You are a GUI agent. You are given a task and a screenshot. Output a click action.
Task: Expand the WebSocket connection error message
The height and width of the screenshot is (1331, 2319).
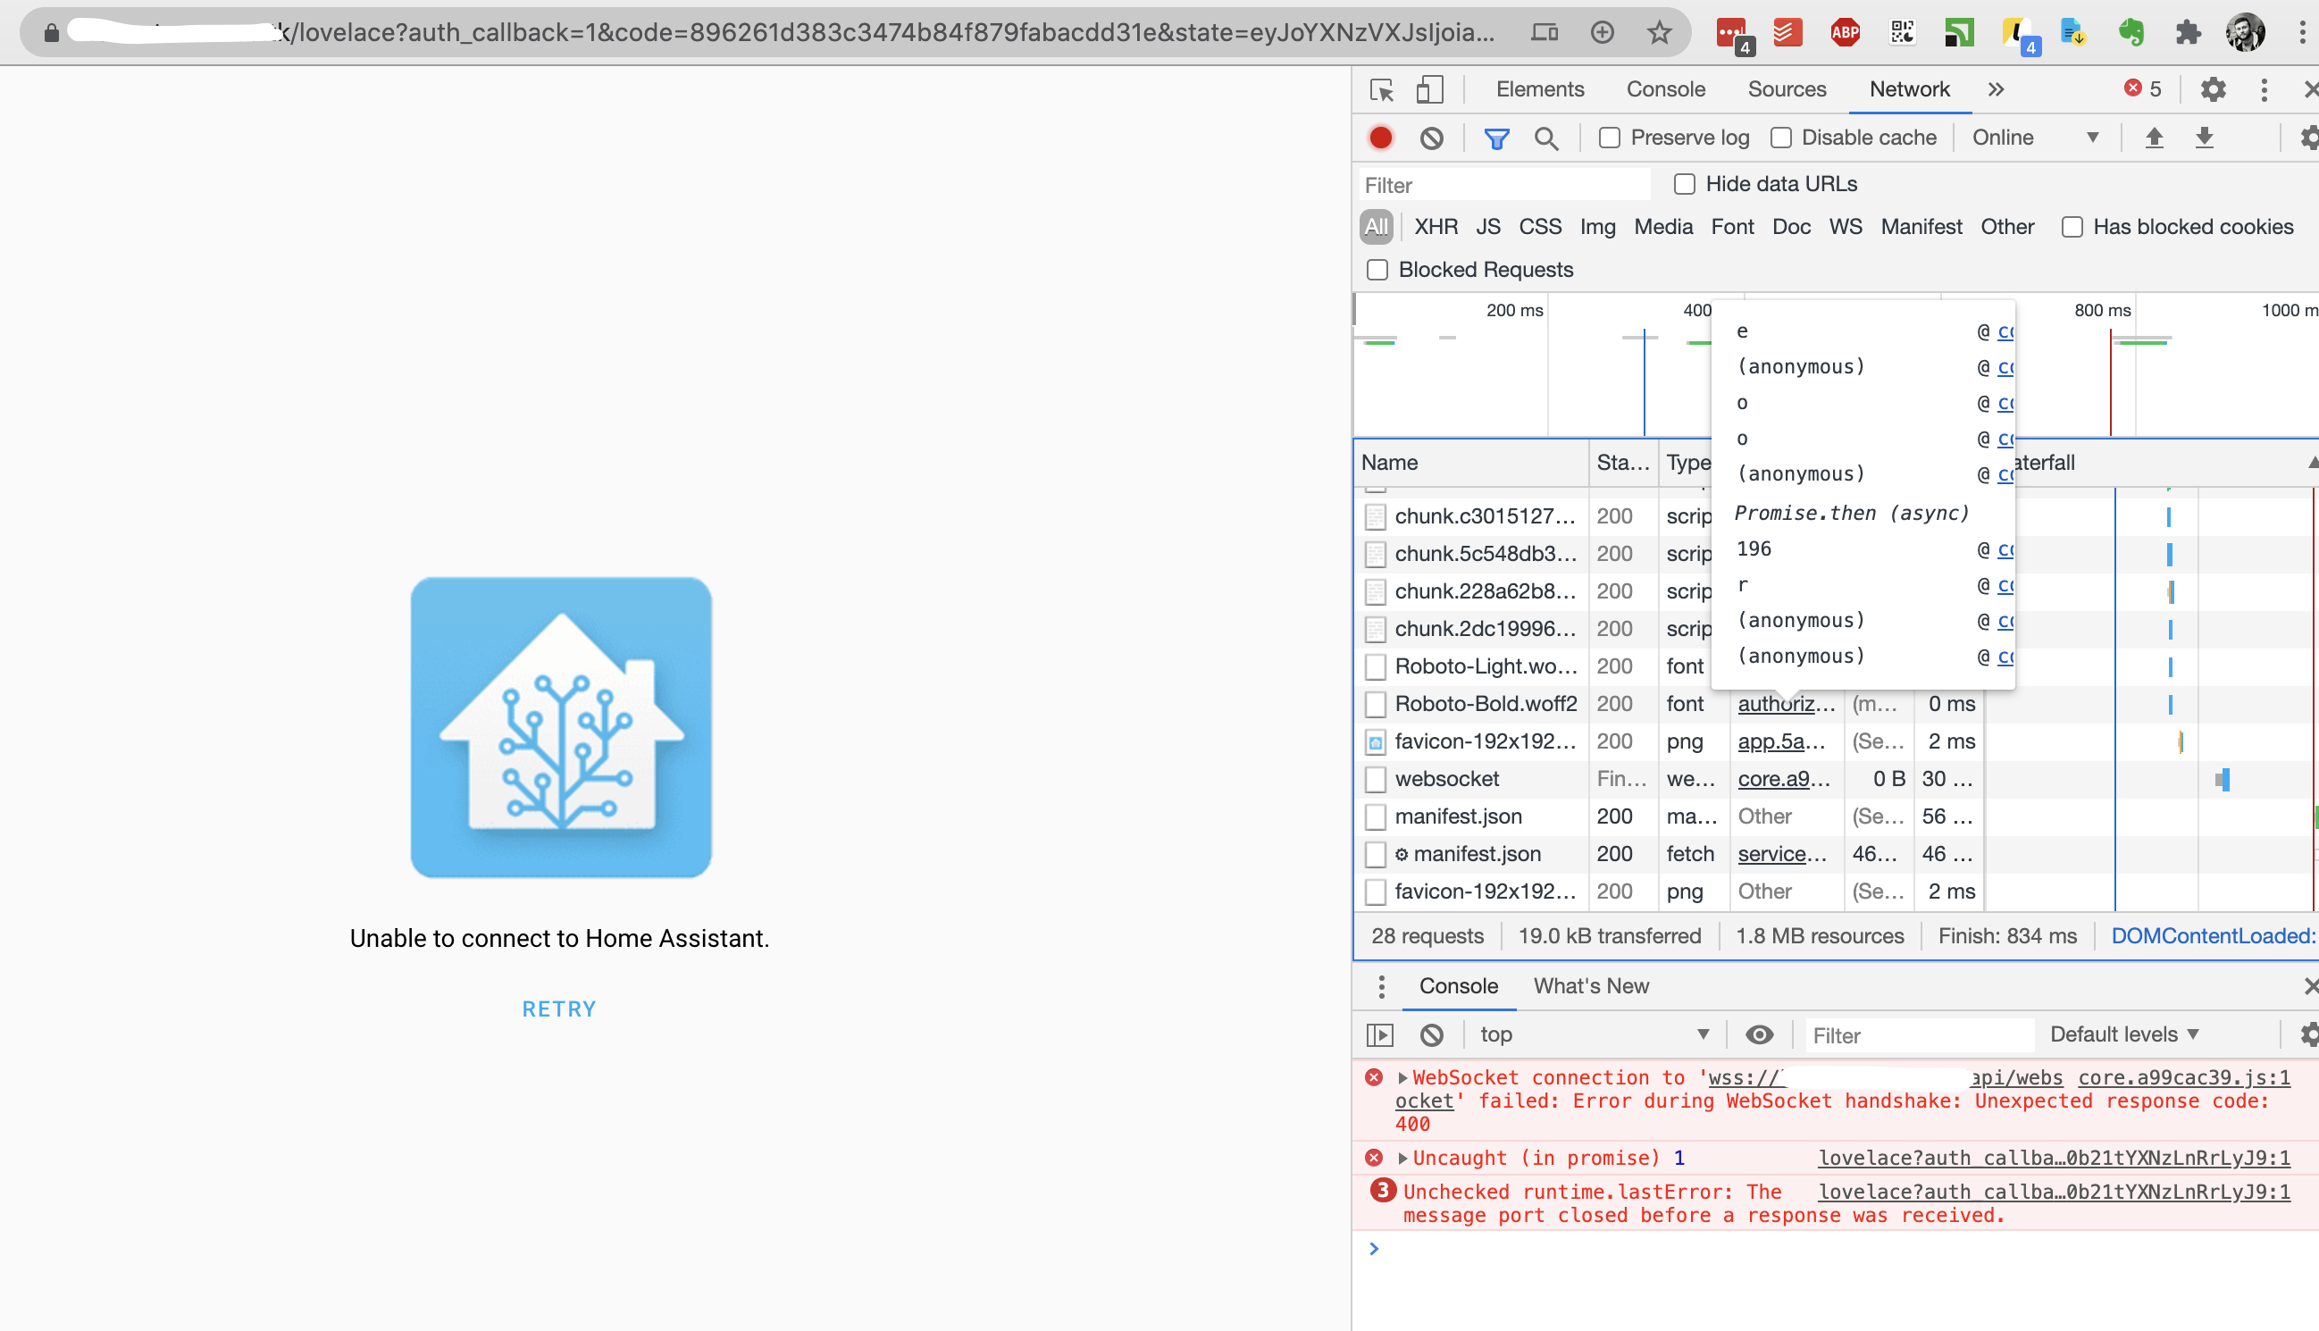tap(1403, 1078)
